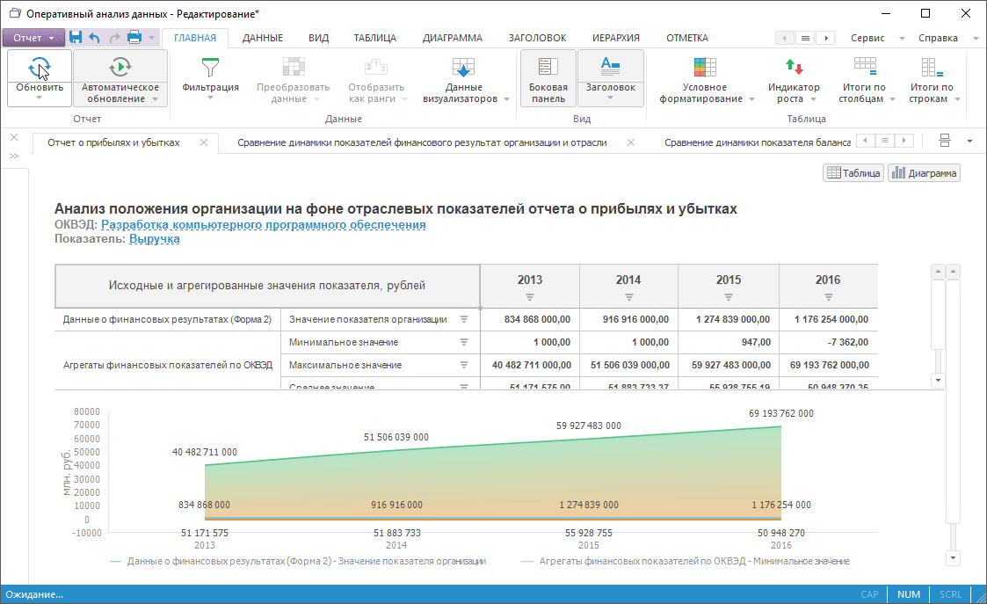Click the save diskette icon
This screenshot has height=604, width=987.
tap(76, 38)
